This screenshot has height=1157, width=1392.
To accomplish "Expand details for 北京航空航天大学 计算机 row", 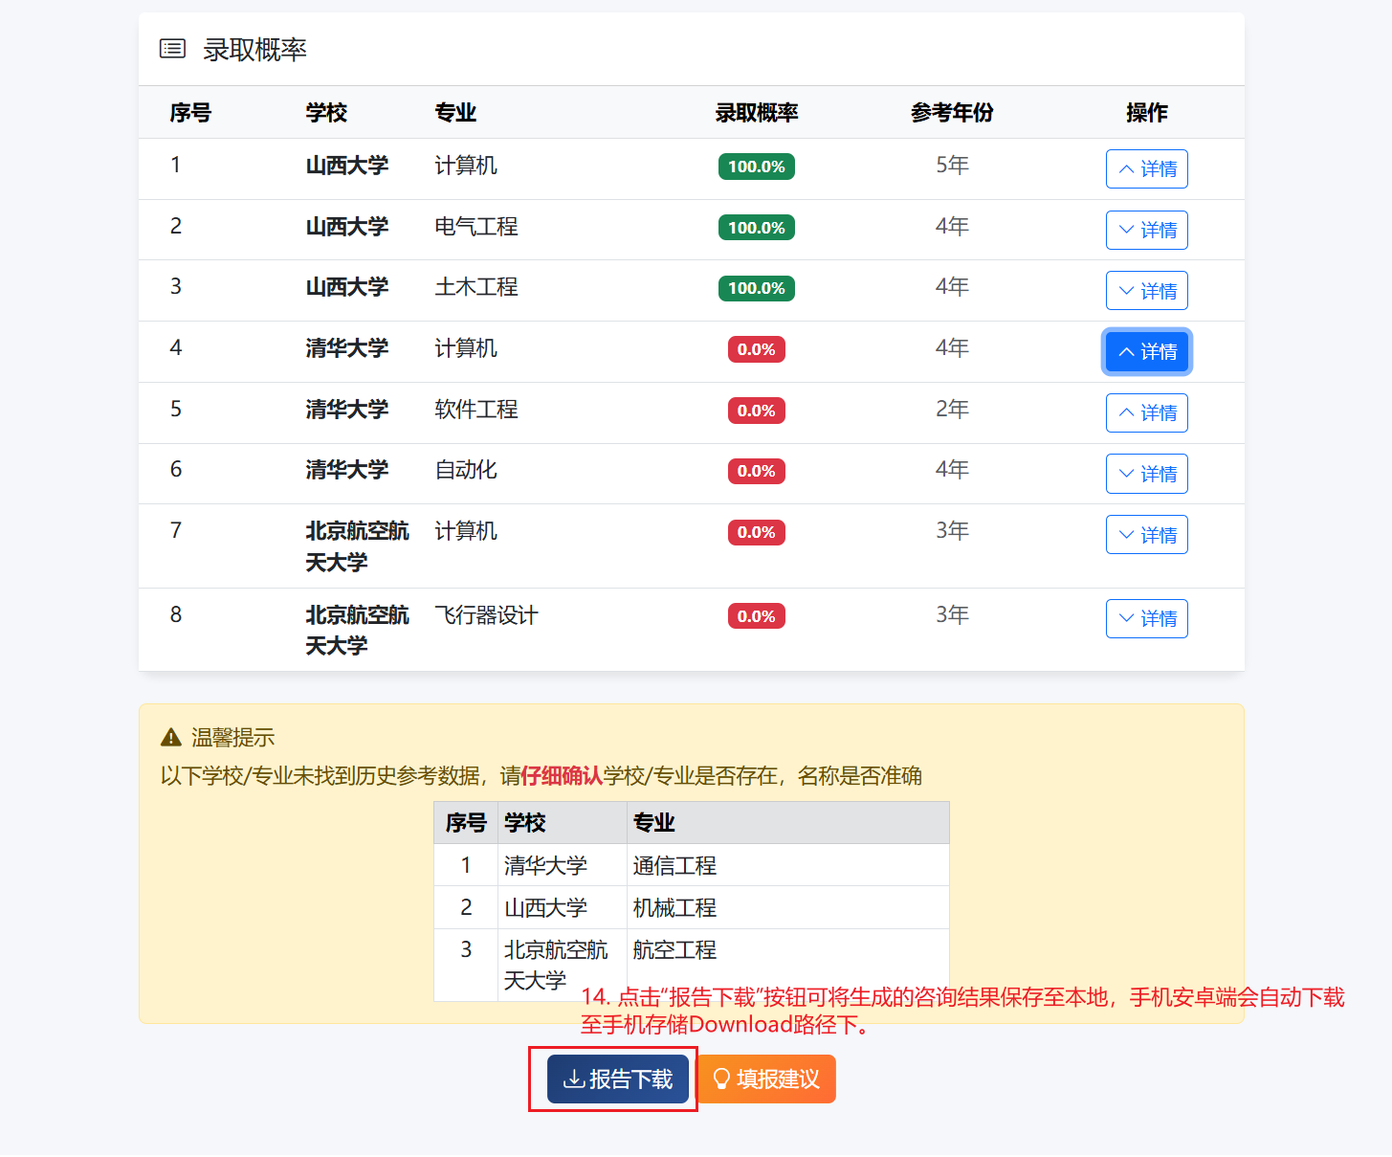I will tap(1146, 535).
